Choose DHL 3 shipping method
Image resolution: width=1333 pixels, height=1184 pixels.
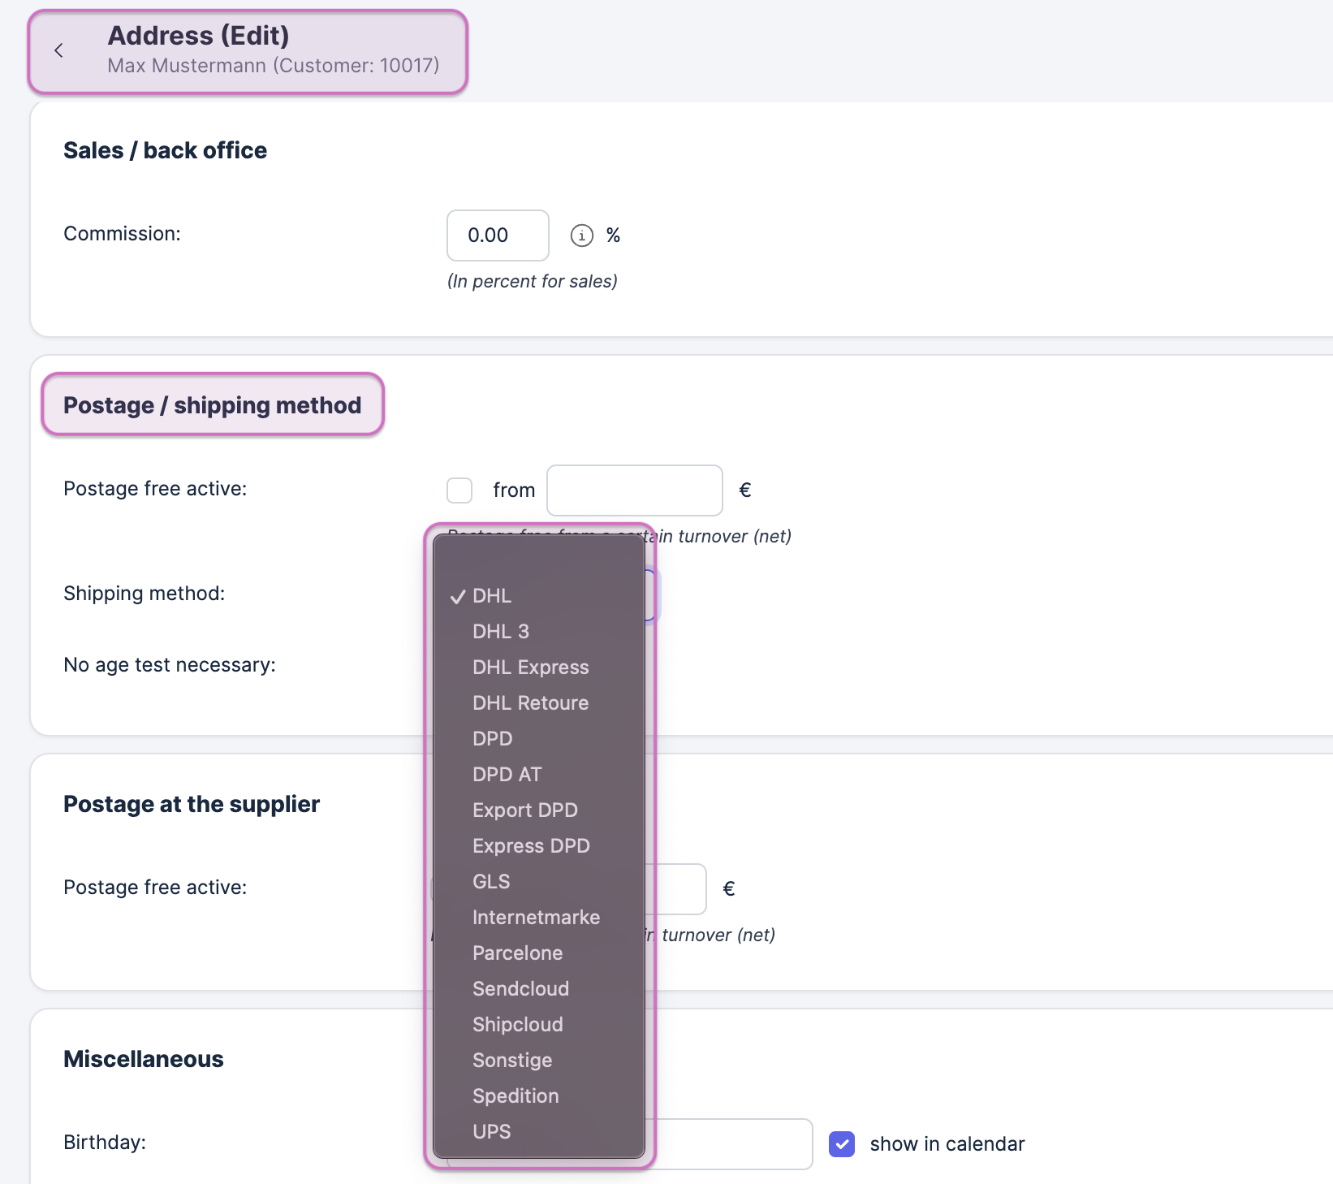tap(501, 632)
